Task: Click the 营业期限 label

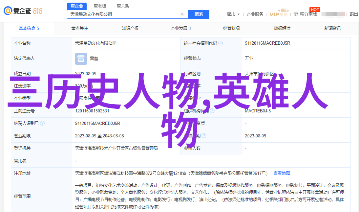Action: click(x=22, y=136)
